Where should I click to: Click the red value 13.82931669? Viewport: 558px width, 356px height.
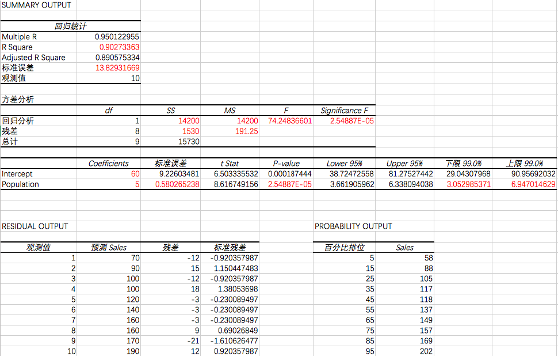(x=117, y=68)
